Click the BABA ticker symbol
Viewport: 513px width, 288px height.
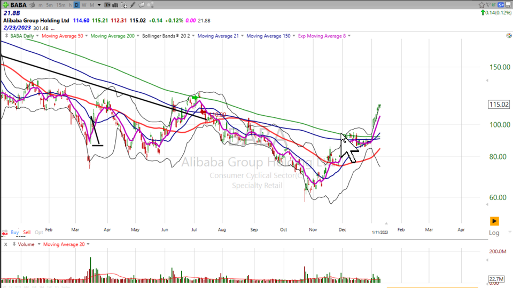point(18,5)
